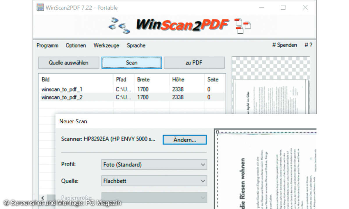Open the # ? help menu
Image resolution: width=349 pixels, height=209 pixels.
click(308, 45)
